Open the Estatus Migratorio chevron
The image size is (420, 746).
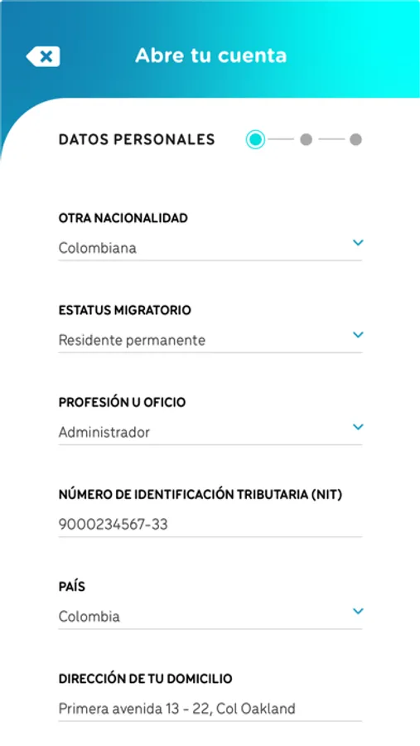[x=358, y=335]
